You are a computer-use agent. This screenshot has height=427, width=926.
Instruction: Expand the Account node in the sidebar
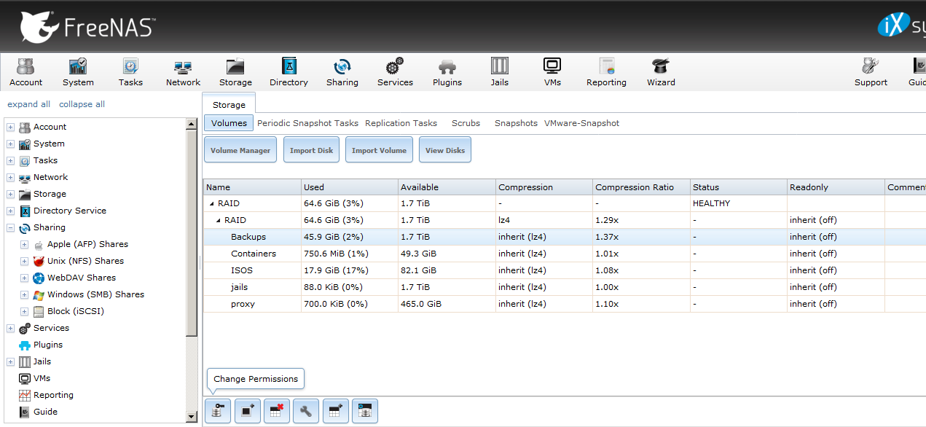(10, 128)
